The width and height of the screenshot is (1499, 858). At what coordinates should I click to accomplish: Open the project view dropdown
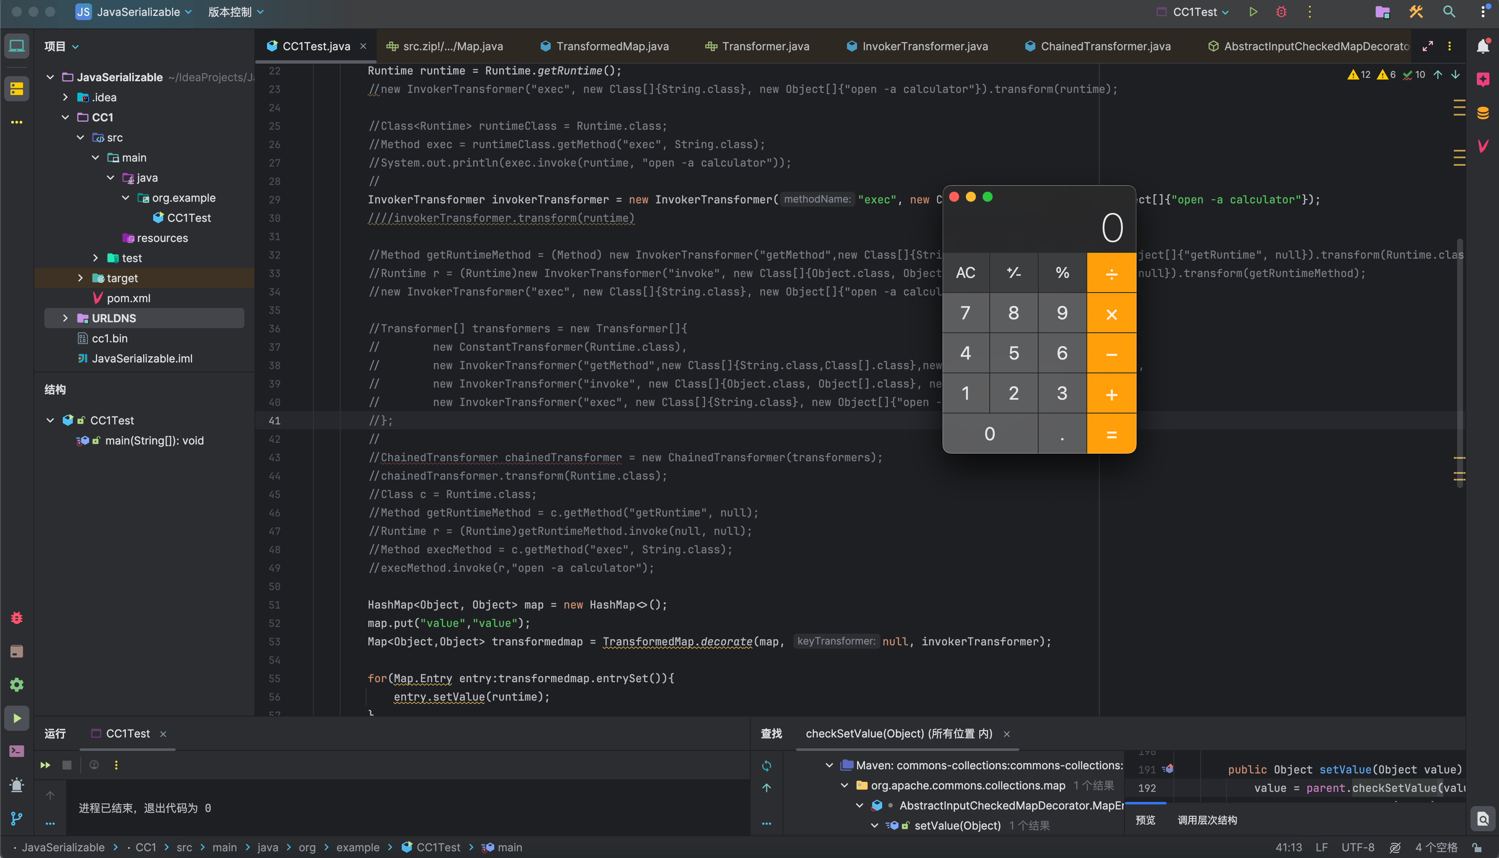[x=62, y=46]
